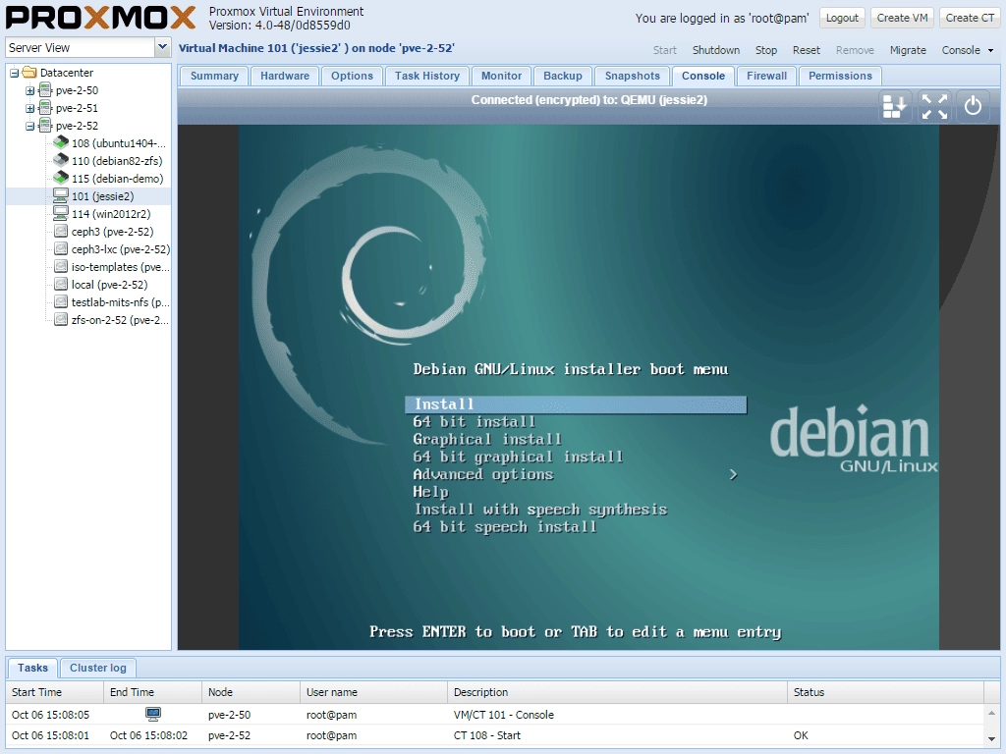The width and height of the screenshot is (1006, 754).
Task: Switch to the Summary tab
Action: click(x=214, y=76)
